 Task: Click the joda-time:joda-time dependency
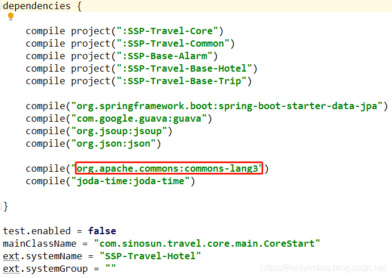[130, 181]
